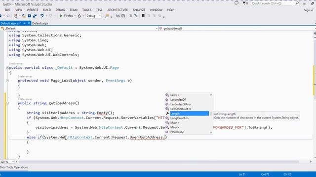The image size is (316, 177).
Task: Toggle the pin on the Default.aspx.cs tab
Action: click(24, 23)
